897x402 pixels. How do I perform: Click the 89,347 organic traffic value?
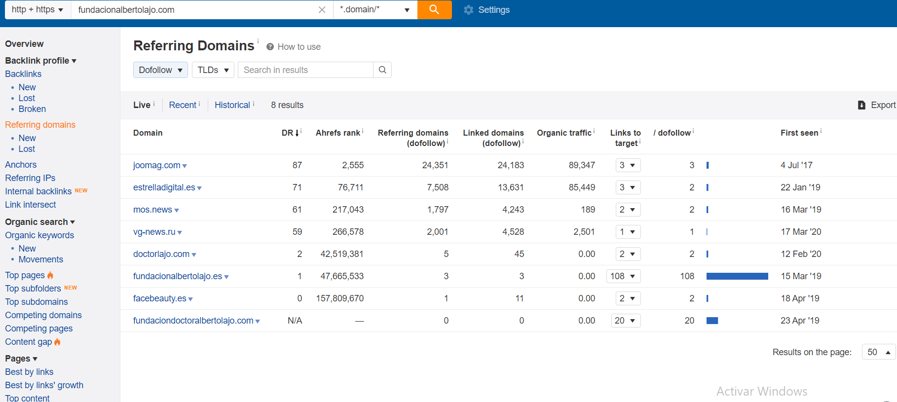click(x=582, y=165)
